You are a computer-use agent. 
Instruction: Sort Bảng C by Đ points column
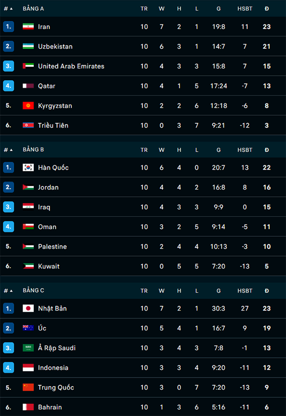267,291
